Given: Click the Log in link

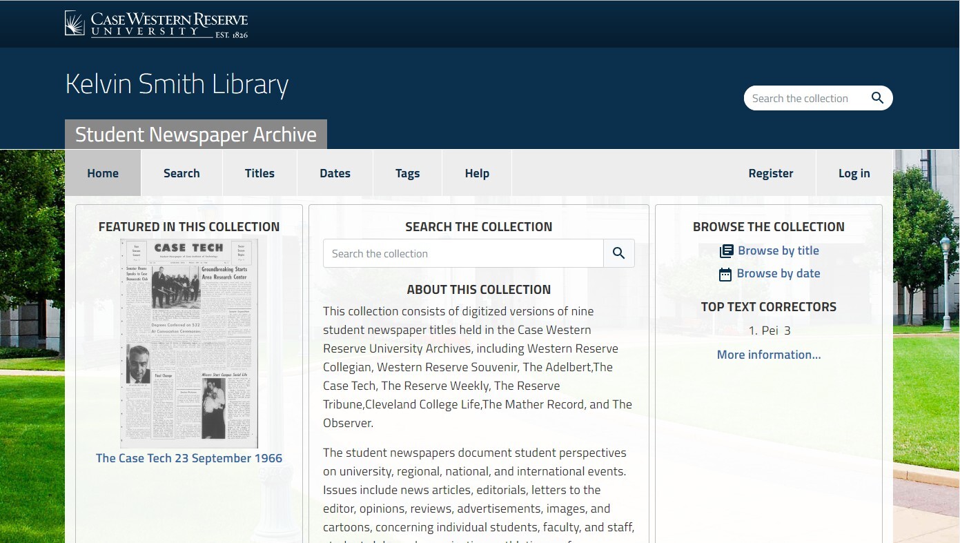Looking at the screenshot, I should [x=854, y=173].
